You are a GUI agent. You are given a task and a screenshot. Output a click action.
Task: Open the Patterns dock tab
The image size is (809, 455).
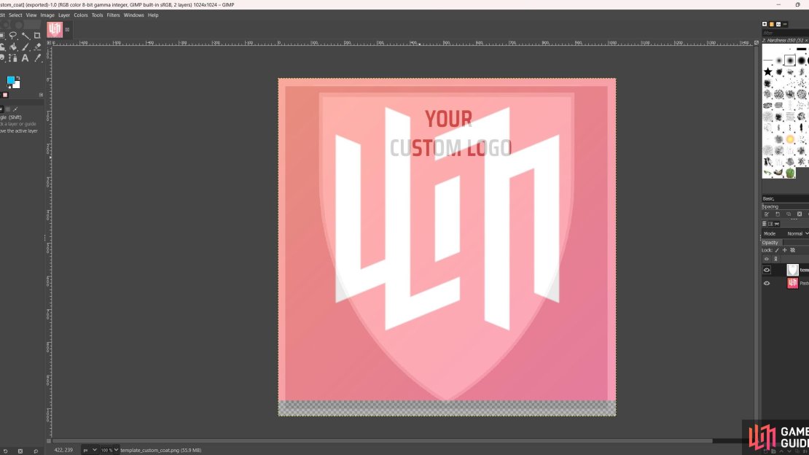771,24
